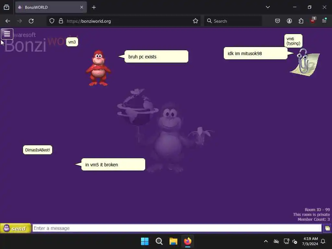Click the icon right of the message field
This screenshot has width=332, height=249.
tap(327, 228)
